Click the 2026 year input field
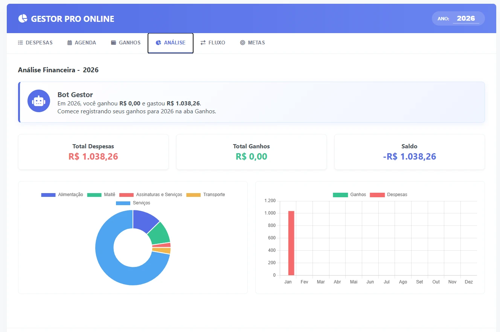500x332 pixels. point(466,18)
